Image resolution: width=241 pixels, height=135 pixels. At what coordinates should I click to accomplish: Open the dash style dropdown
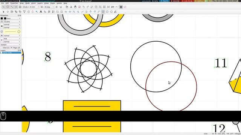point(12,27)
